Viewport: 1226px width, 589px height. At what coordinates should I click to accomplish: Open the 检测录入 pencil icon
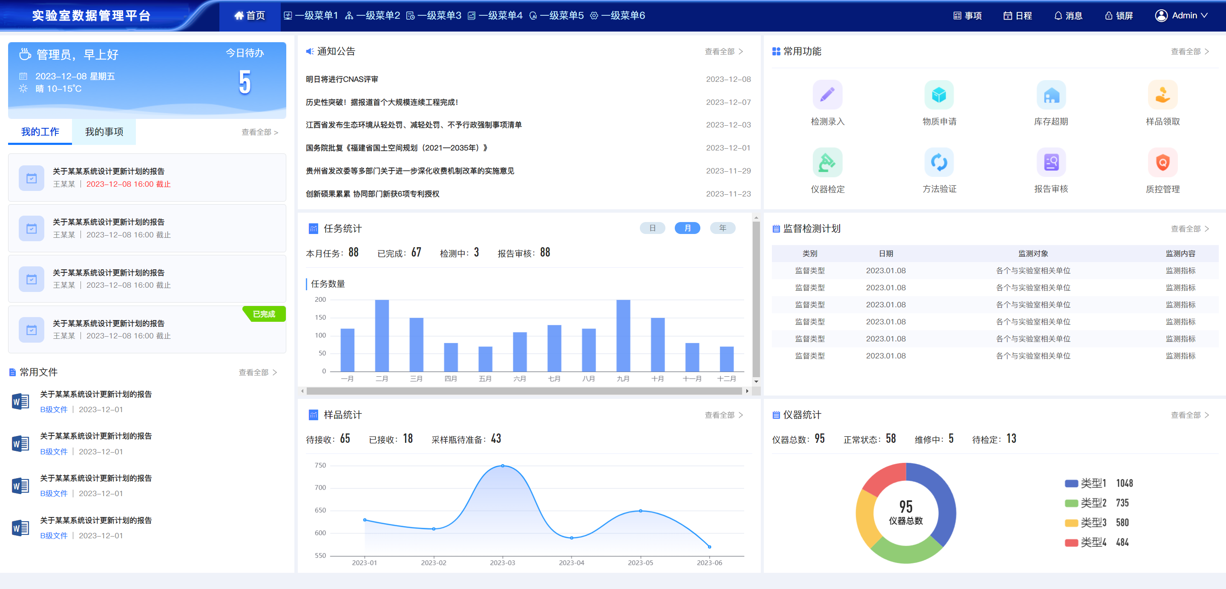coord(827,95)
